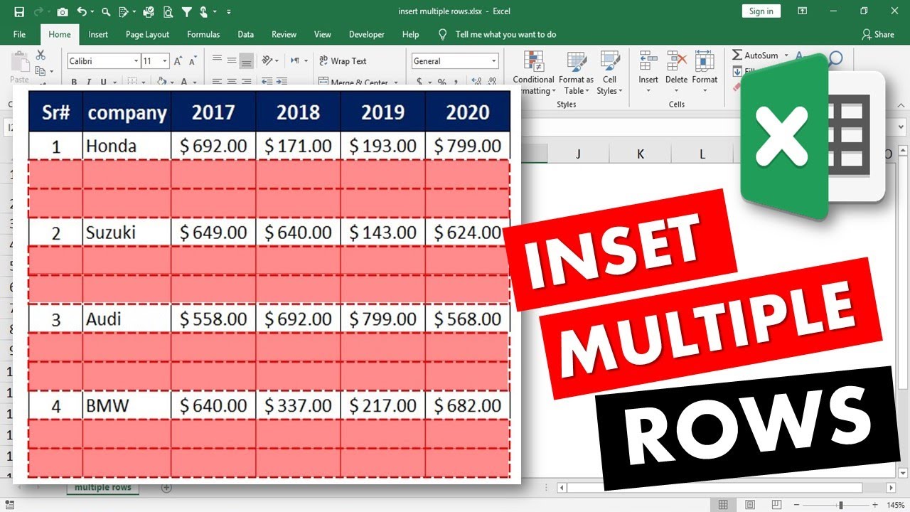The height and width of the screenshot is (512, 910).
Task: Expand Customize Quick Access Toolbar arrow
Action: click(228, 12)
